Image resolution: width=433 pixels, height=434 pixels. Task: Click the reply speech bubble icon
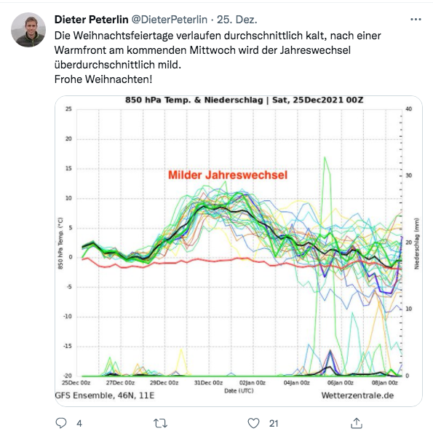point(61,423)
